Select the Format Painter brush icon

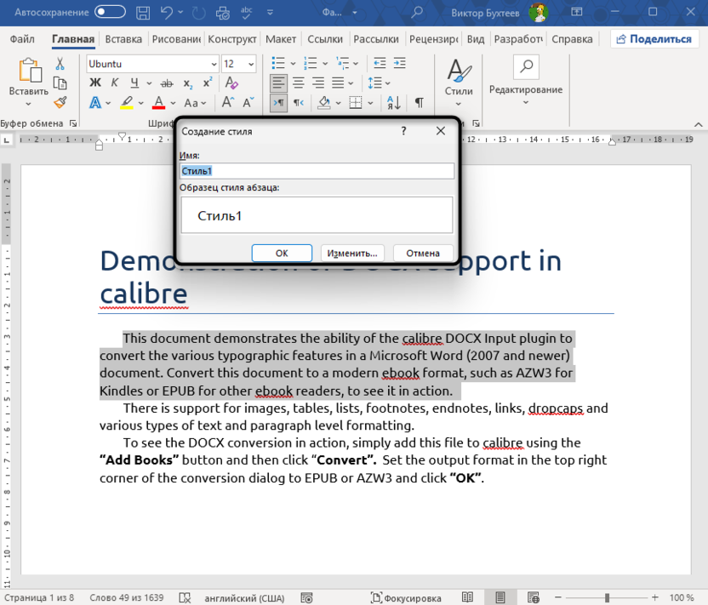click(x=59, y=102)
